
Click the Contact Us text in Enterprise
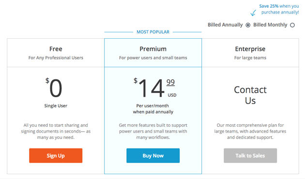tap(250, 95)
